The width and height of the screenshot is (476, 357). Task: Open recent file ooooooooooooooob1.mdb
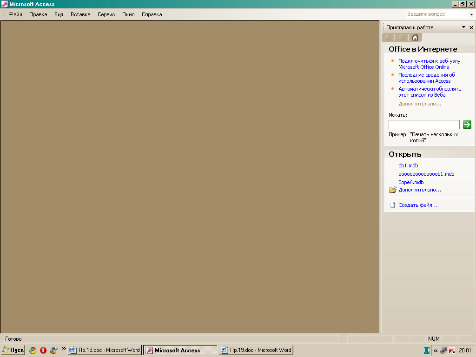(x=426, y=174)
